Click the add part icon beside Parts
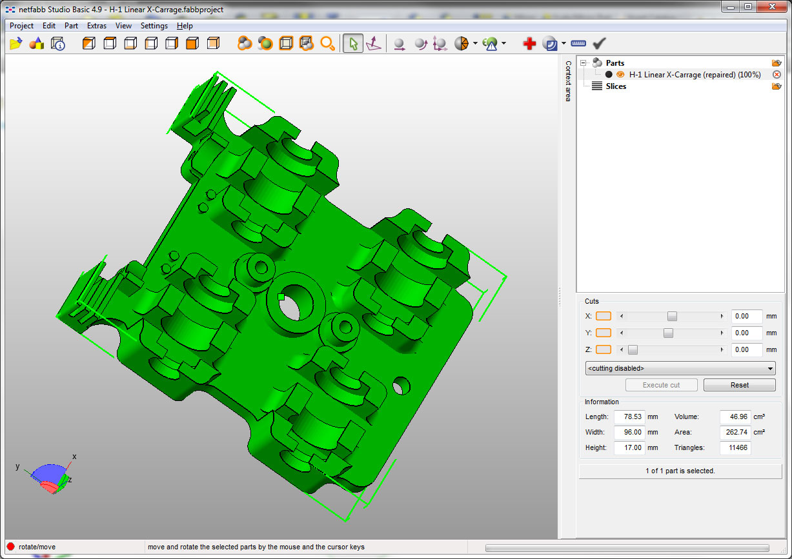Viewport: 792px width, 559px height. click(x=776, y=63)
